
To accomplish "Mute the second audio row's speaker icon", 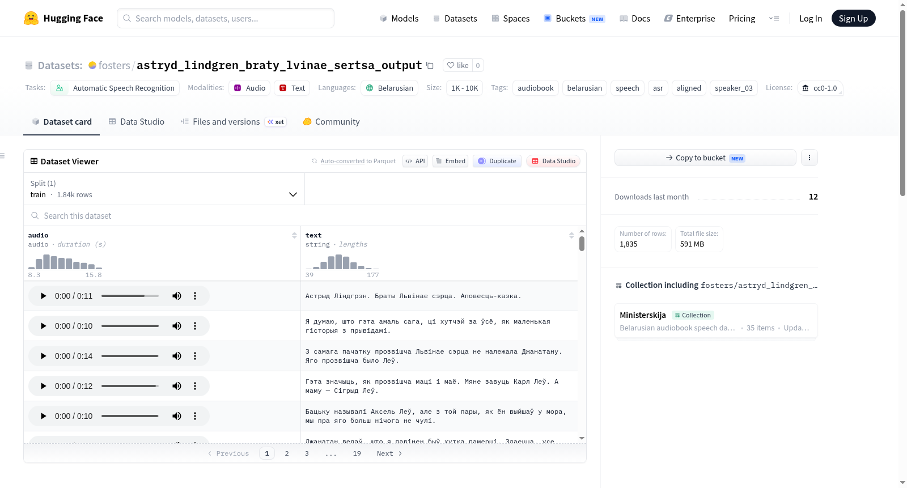I will 177,326.
